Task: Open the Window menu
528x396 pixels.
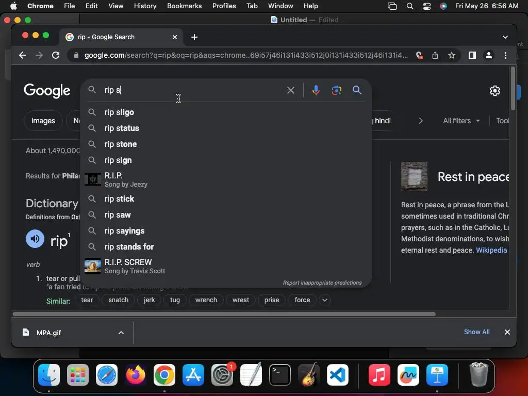Action: point(280,6)
